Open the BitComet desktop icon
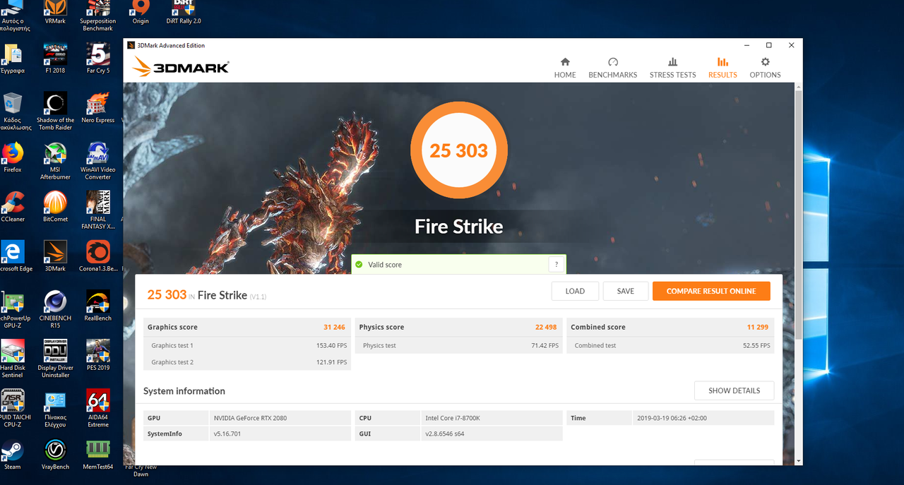The height and width of the screenshot is (485, 904). coord(55,207)
